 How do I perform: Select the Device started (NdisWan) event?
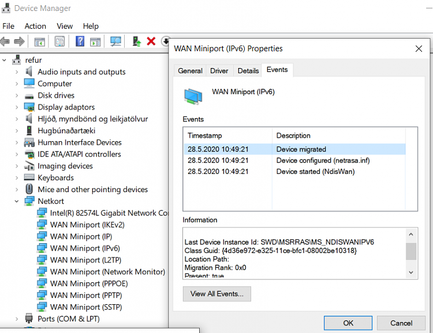(294, 172)
